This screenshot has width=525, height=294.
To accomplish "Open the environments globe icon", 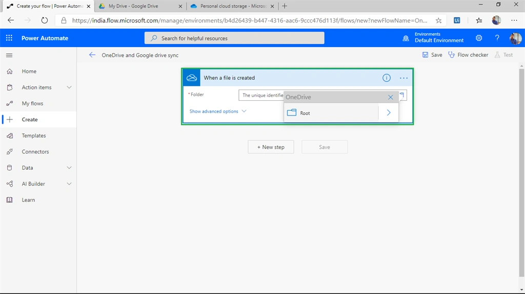I will point(406,38).
